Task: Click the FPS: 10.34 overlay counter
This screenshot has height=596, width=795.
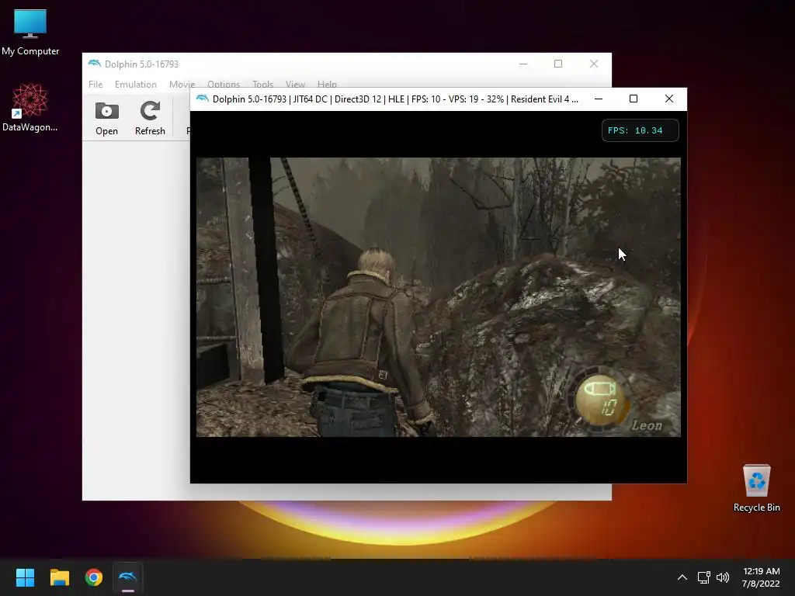Action: (x=640, y=130)
